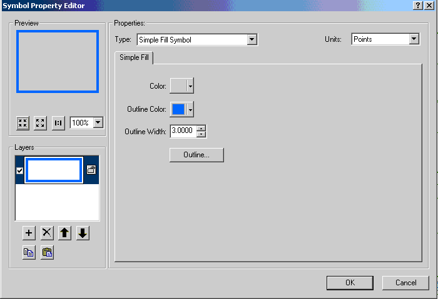Click the fill Color swatch
This screenshot has height=299, width=438.
178,86
